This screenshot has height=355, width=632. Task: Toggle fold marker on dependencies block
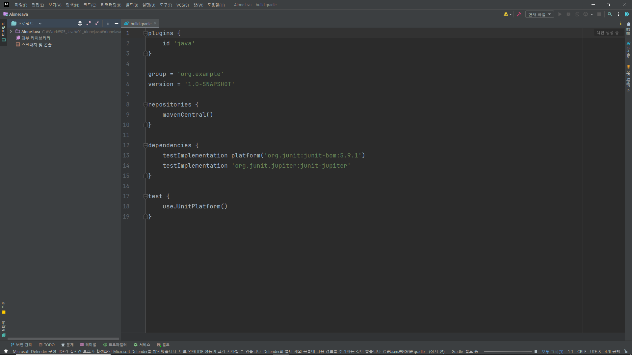pyautogui.click(x=145, y=145)
